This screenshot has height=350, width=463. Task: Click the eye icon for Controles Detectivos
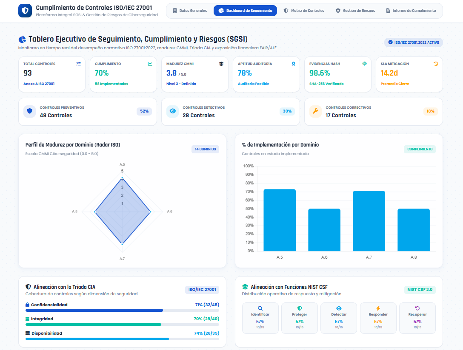coord(173,111)
